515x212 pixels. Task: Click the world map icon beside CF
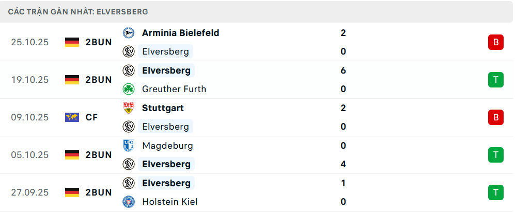[72, 117]
